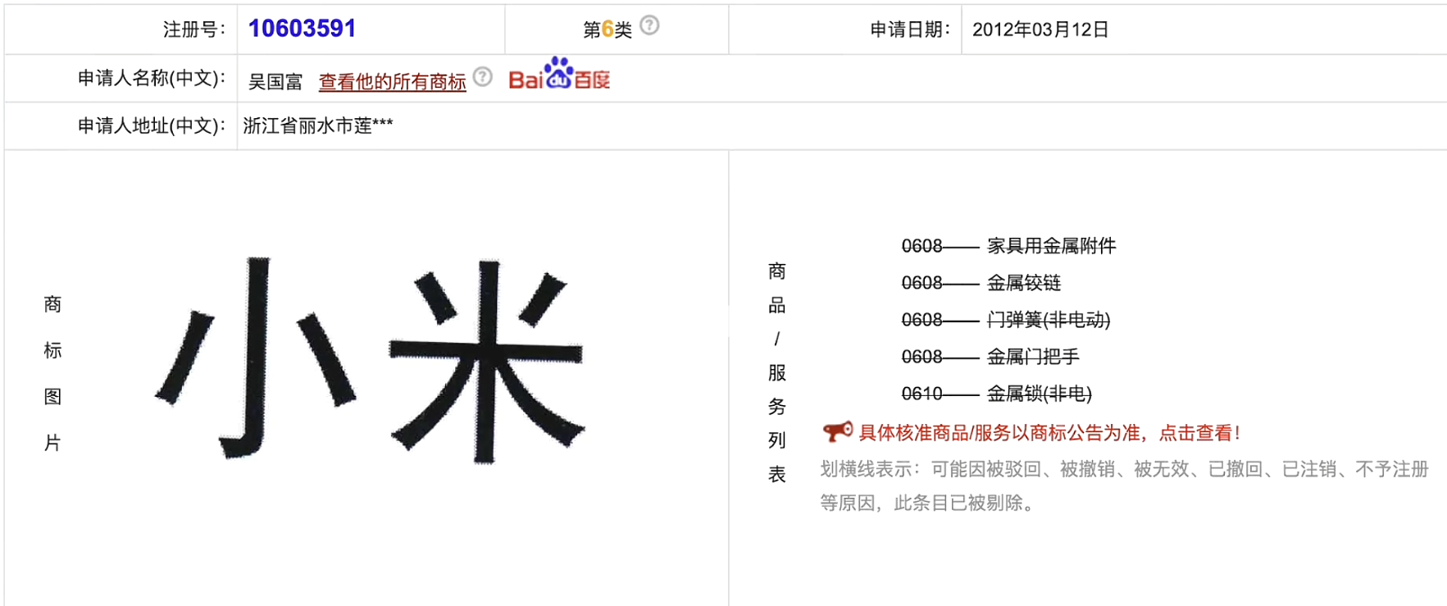This screenshot has height=606, width=1447.
Task: Click the 小米 trademark image
Action: coord(371,360)
